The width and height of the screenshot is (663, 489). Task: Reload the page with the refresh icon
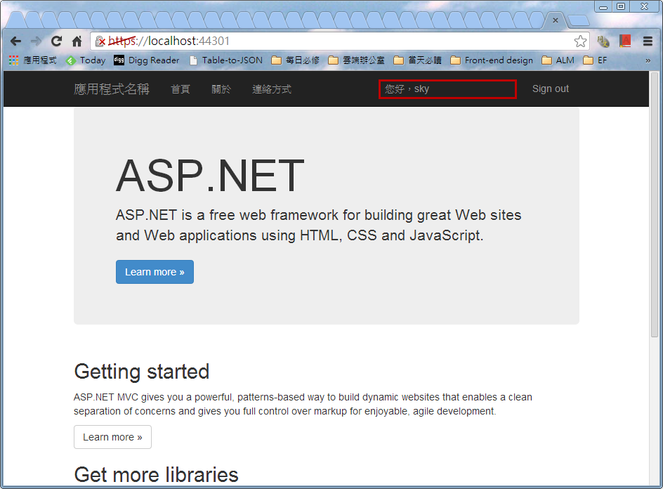point(56,41)
